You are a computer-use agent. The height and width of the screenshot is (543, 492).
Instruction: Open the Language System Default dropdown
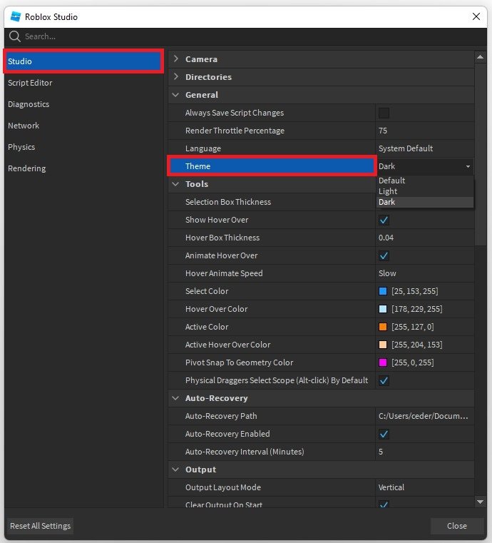[425, 148]
